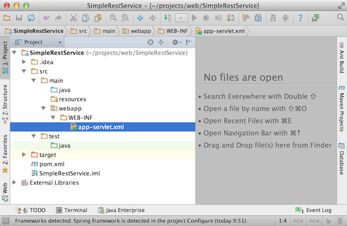Open Project Structure icon
Image resolution: width=347 pixels, height=226 pixels.
click(x=258, y=18)
